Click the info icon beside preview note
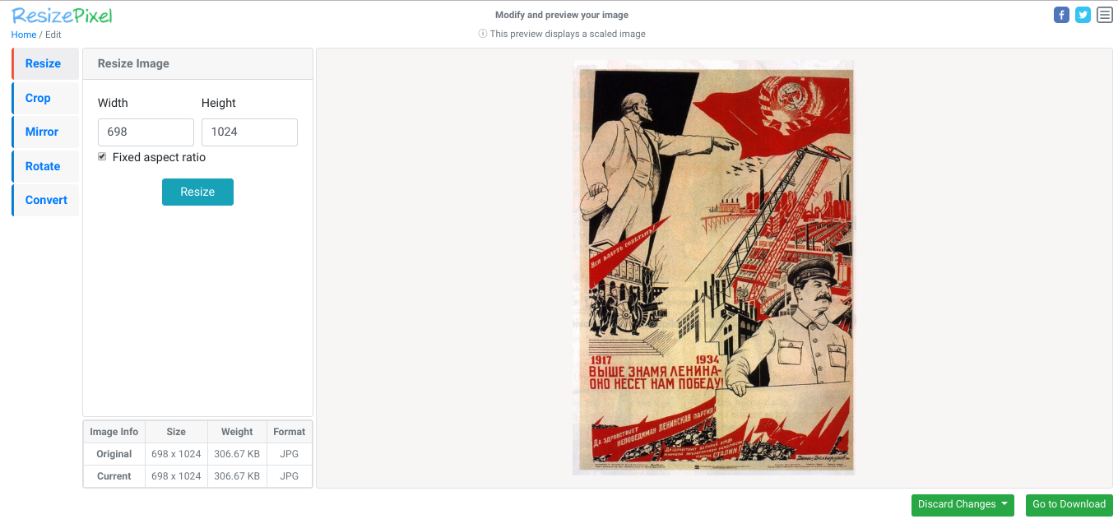Screen dimensions: 1118x519 [483, 34]
